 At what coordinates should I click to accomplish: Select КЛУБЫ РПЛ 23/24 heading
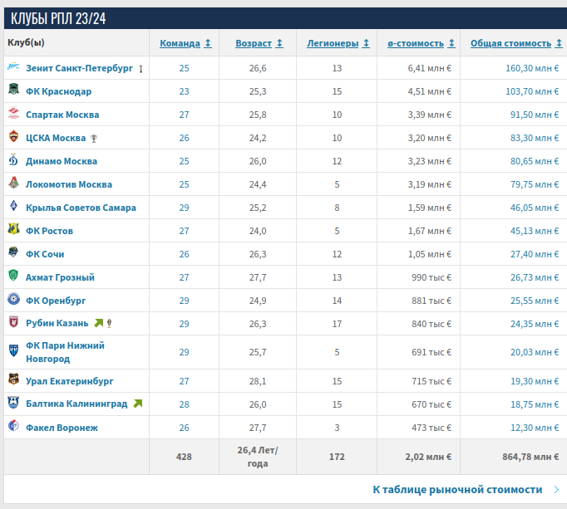tap(58, 18)
